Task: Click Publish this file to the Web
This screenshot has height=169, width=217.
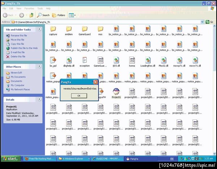Action: 24,48
